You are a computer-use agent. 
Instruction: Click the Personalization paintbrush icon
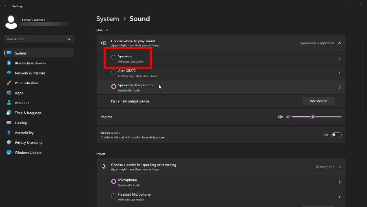click(x=9, y=83)
